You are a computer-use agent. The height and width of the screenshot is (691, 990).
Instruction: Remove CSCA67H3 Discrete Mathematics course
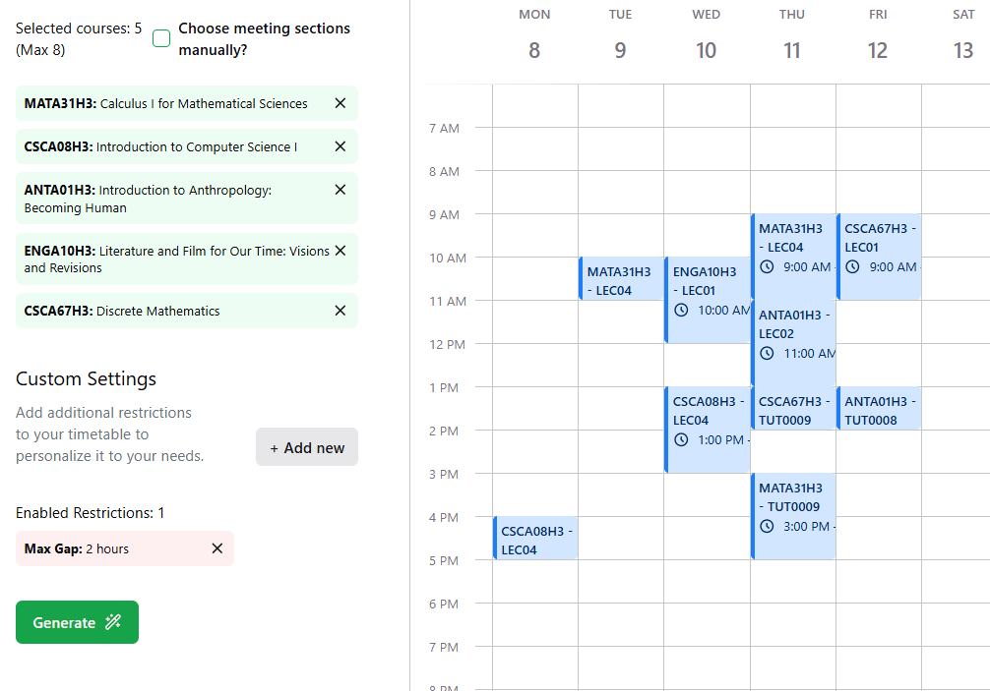(x=340, y=311)
